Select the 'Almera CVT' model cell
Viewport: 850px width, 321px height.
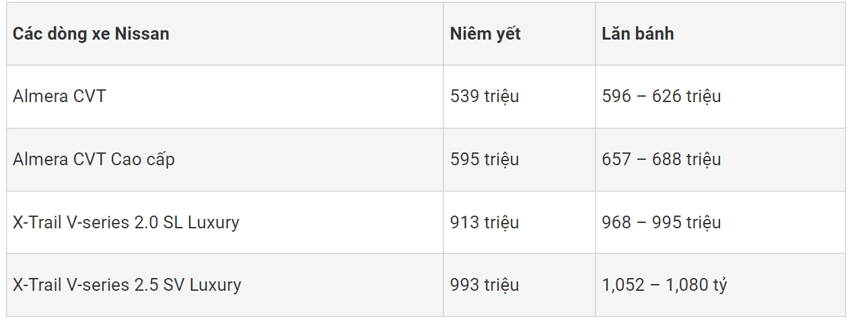(x=59, y=96)
